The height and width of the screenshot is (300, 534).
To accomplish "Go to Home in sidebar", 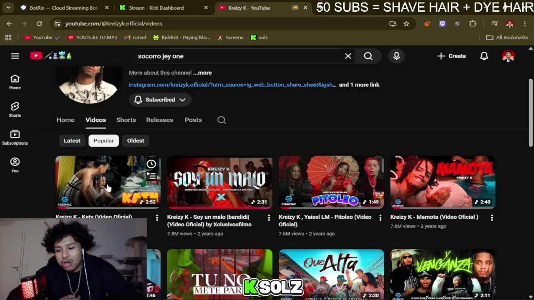I will tap(15, 82).
